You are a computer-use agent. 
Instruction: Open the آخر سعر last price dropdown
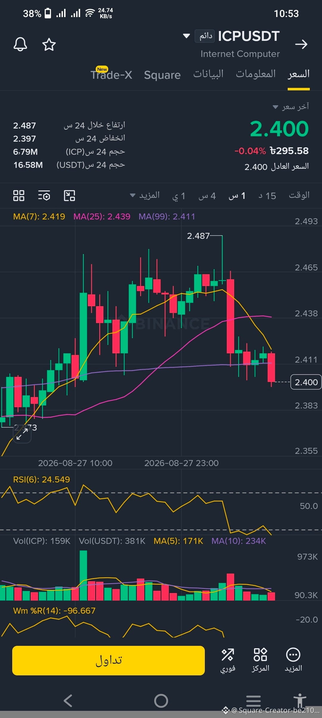[x=291, y=107]
